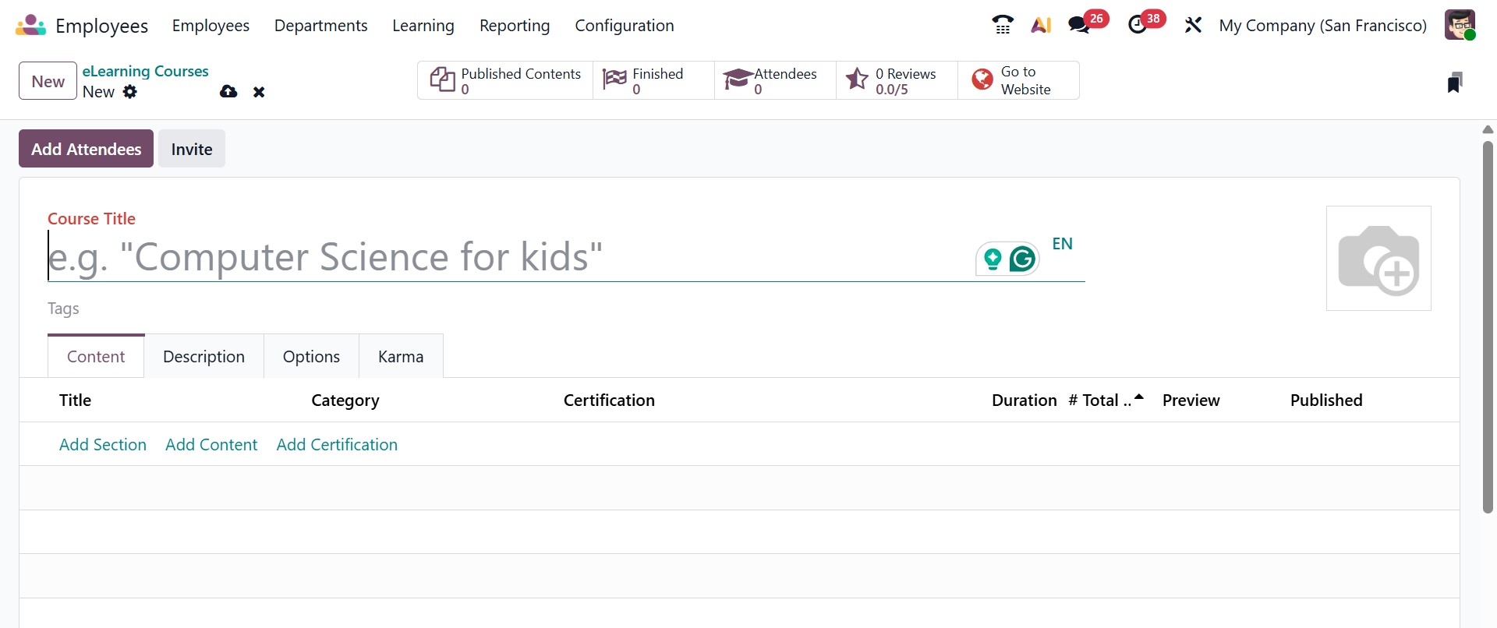Click the Course Title input field

click(x=507, y=257)
